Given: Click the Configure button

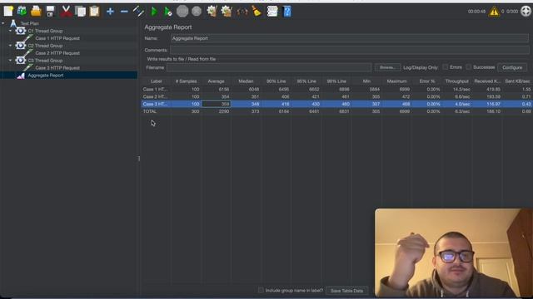Looking at the screenshot, I should (x=512, y=67).
